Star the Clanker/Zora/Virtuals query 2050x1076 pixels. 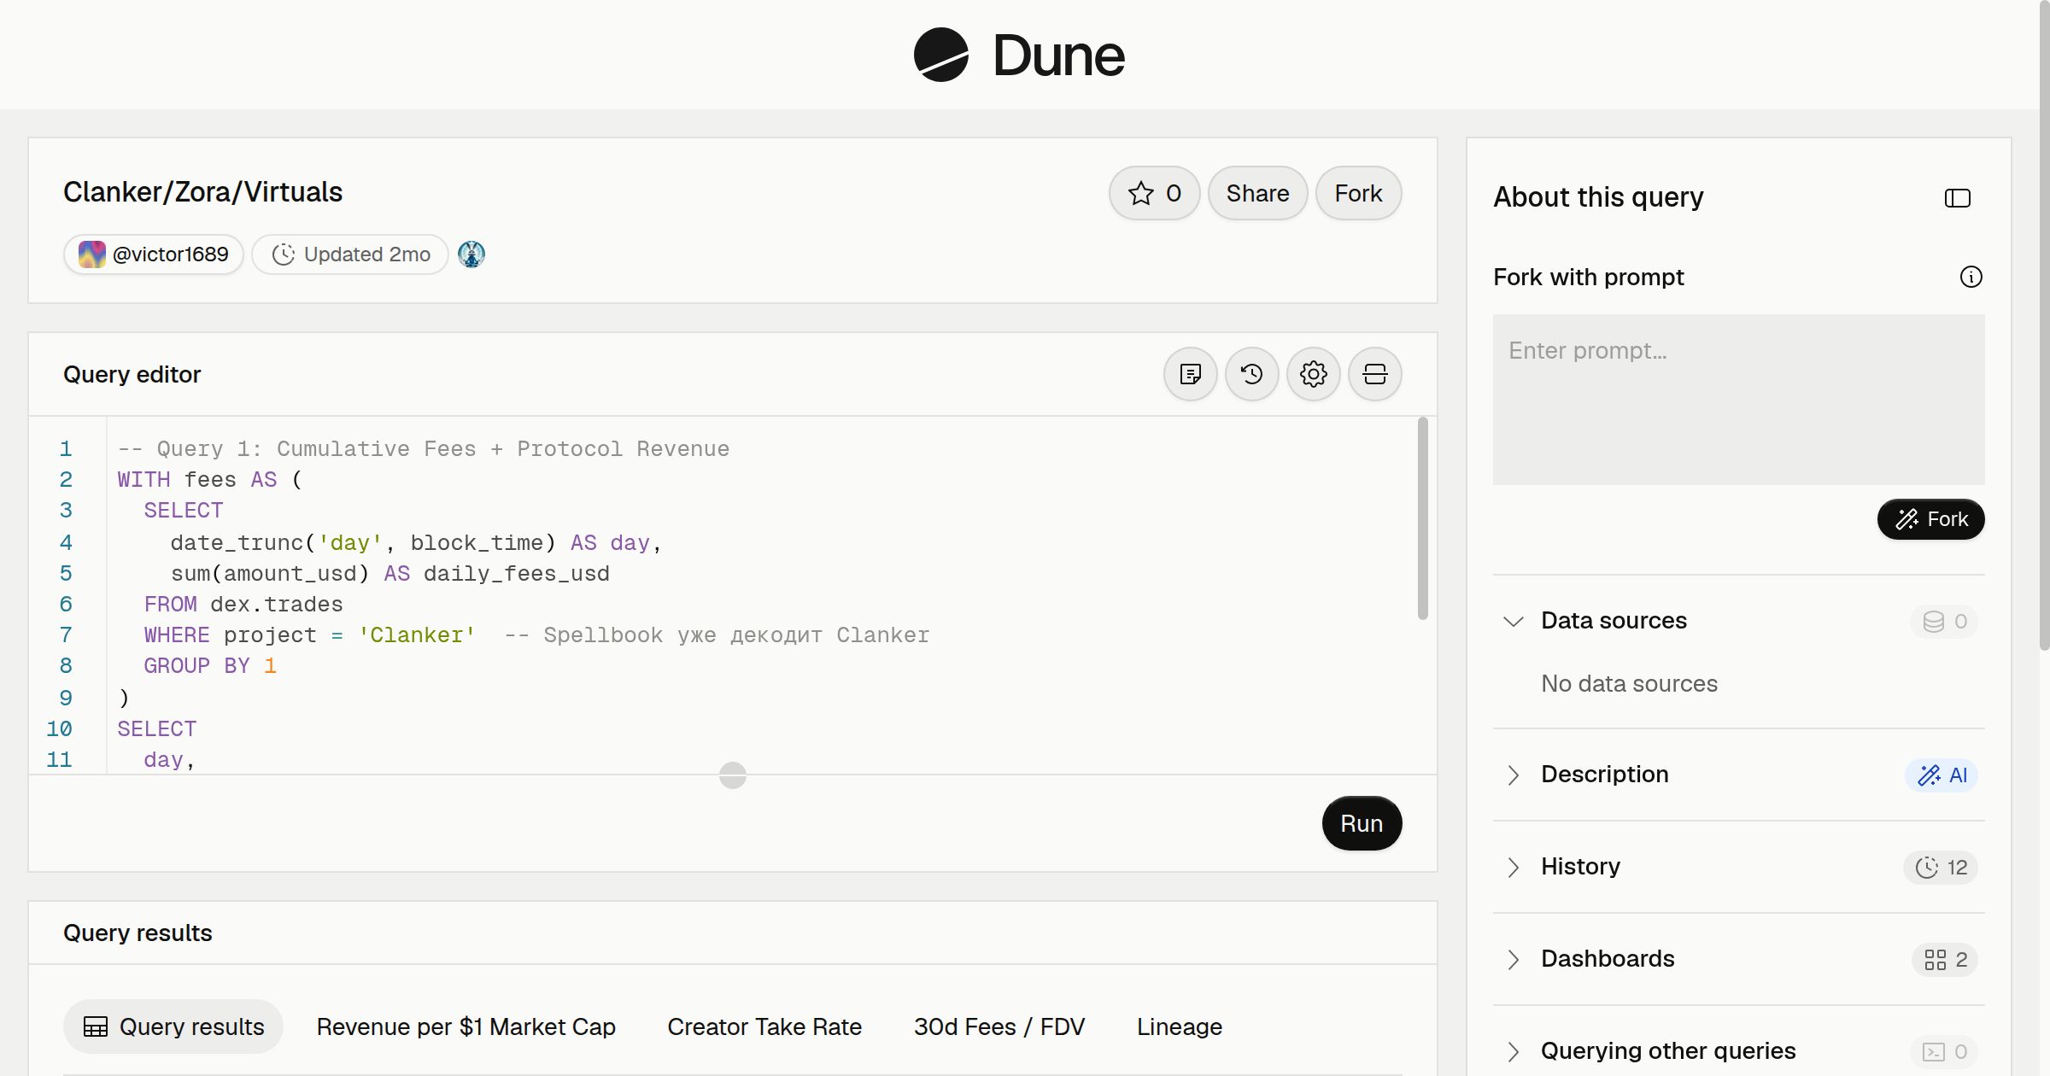(x=1154, y=193)
